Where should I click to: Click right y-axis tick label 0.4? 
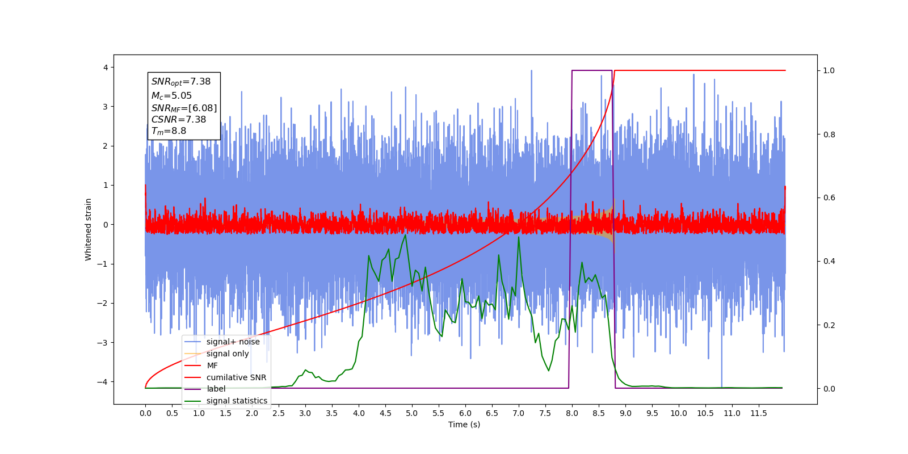point(829,262)
